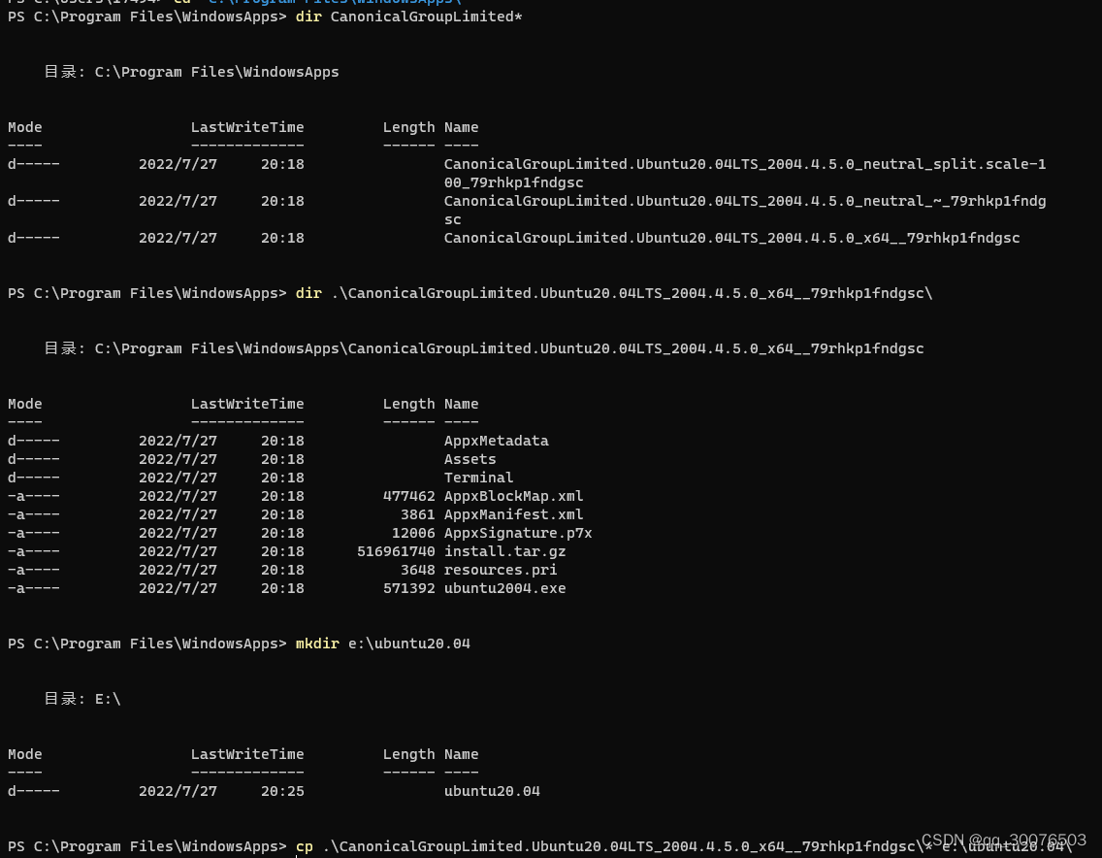Image resolution: width=1102 pixels, height=858 pixels.
Task: Click the resources.pri file name
Action: click(x=501, y=569)
